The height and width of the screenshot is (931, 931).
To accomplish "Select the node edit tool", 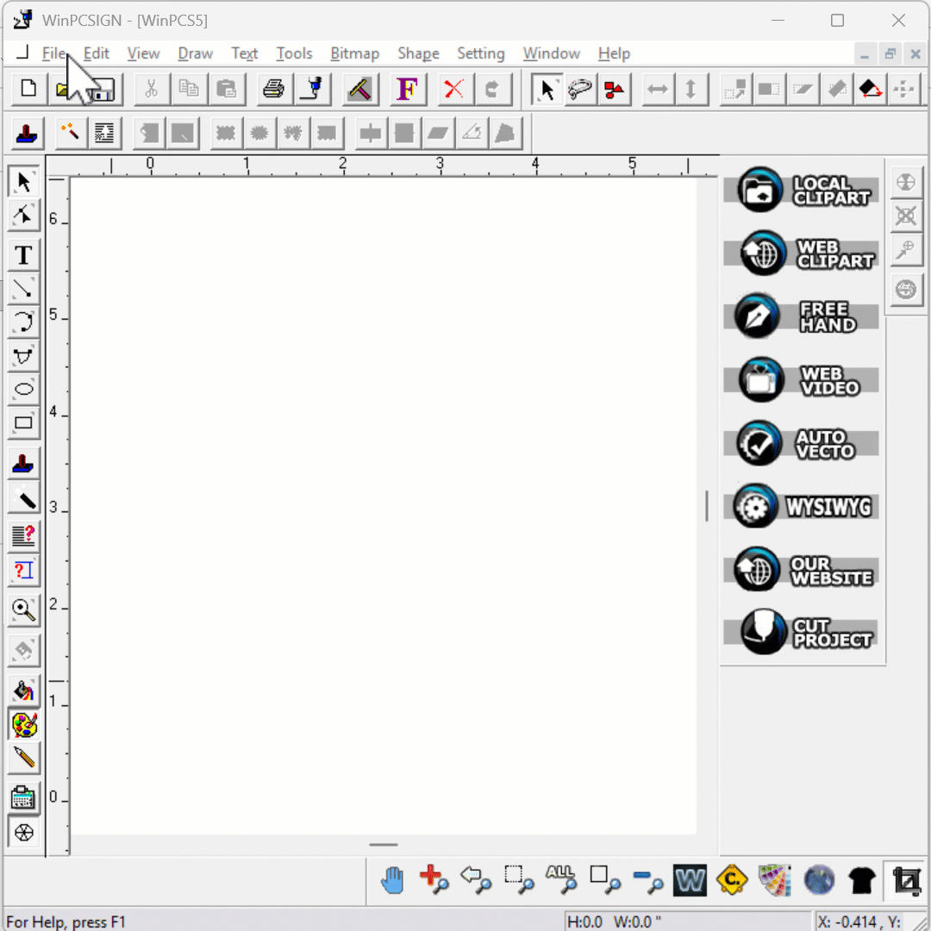I will point(24,215).
